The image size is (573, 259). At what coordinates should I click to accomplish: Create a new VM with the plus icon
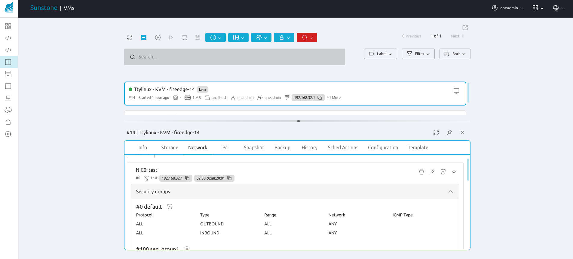[x=158, y=37]
